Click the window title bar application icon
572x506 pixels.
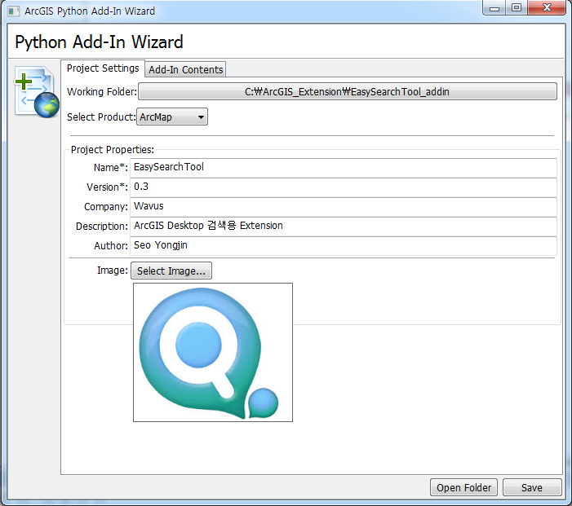(x=14, y=11)
